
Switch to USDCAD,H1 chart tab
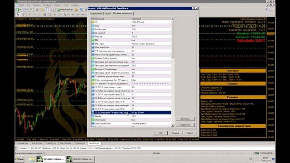65,144
